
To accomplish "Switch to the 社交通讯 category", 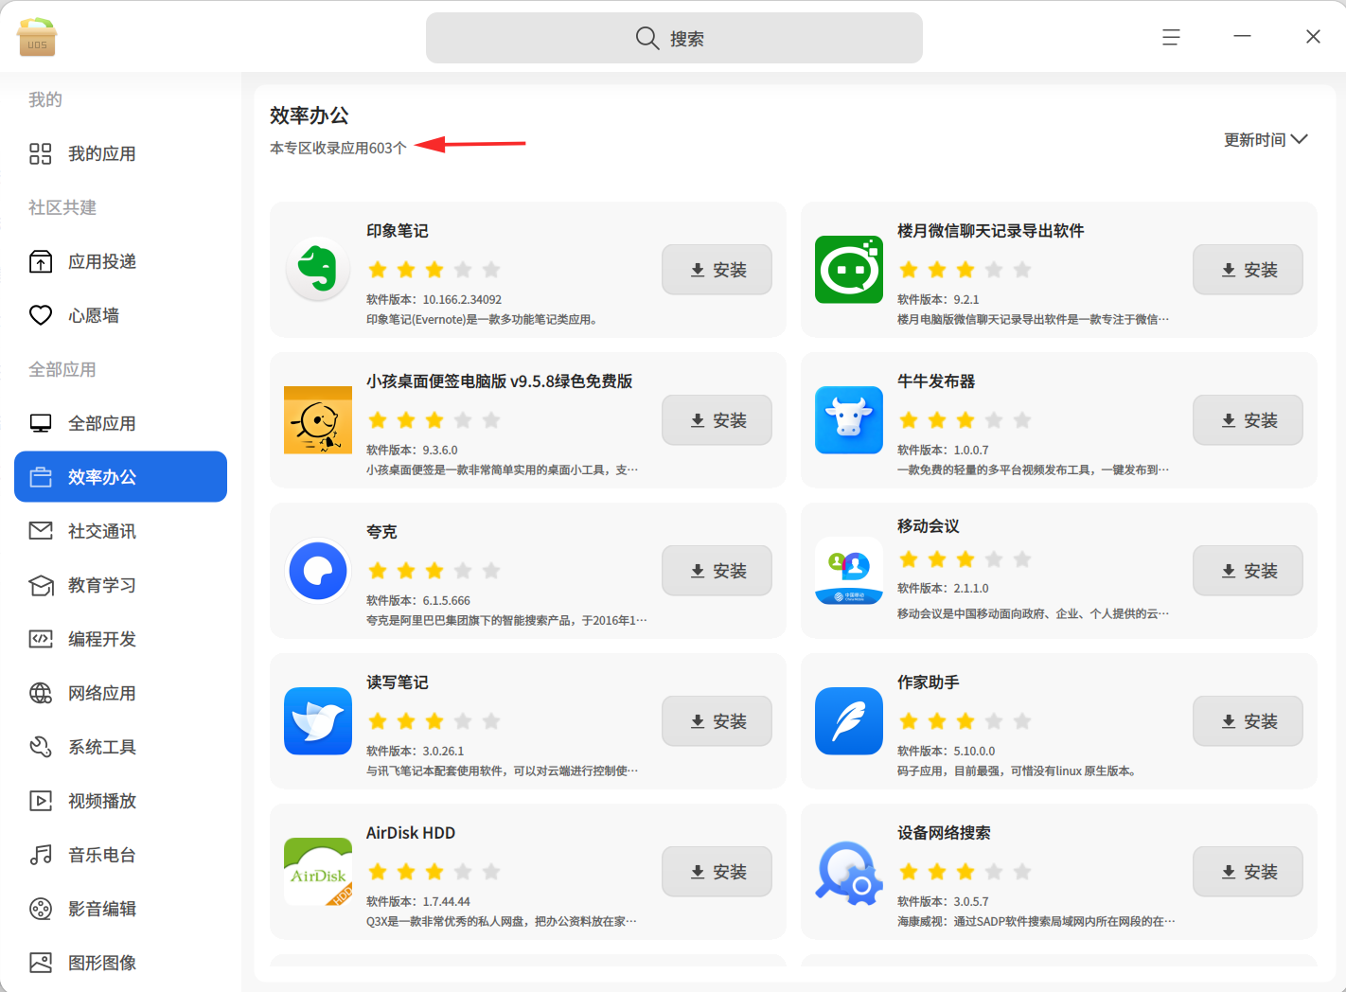I will (120, 531).
